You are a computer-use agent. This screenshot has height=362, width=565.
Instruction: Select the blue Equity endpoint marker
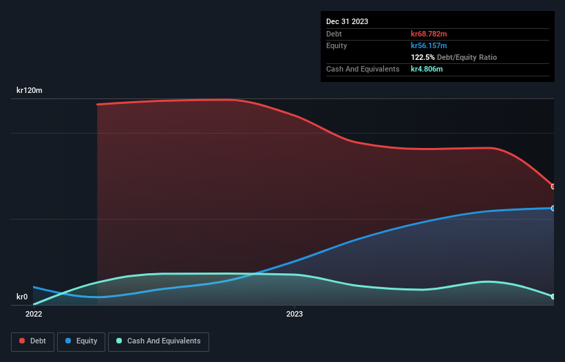[553, 209]
